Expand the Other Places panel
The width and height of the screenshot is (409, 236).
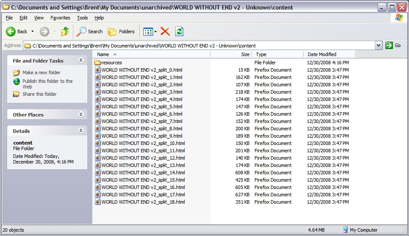[x=81, y=114]
